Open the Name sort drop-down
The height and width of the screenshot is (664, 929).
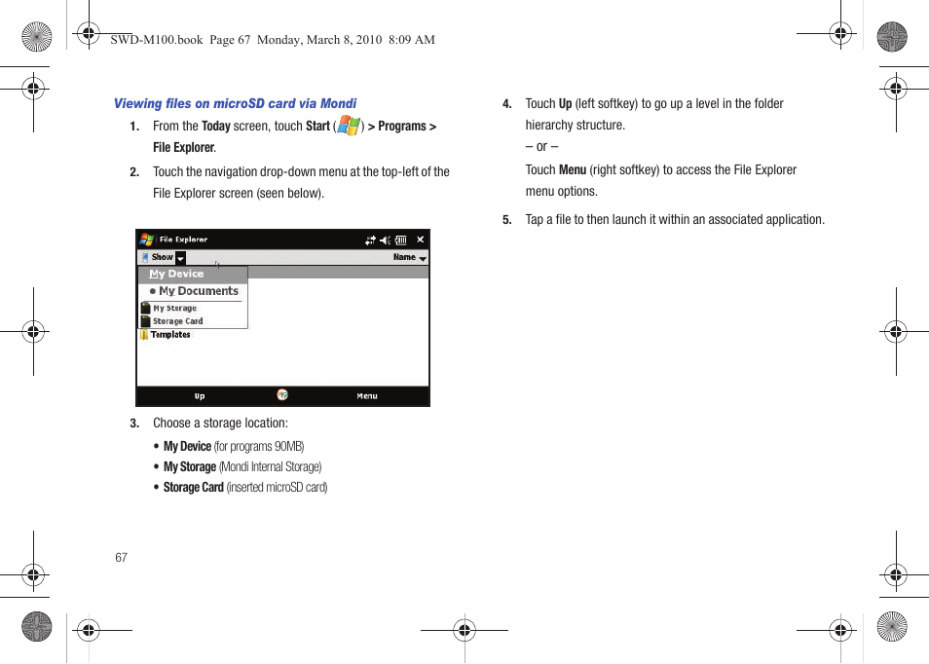click(x=410, y=258)
